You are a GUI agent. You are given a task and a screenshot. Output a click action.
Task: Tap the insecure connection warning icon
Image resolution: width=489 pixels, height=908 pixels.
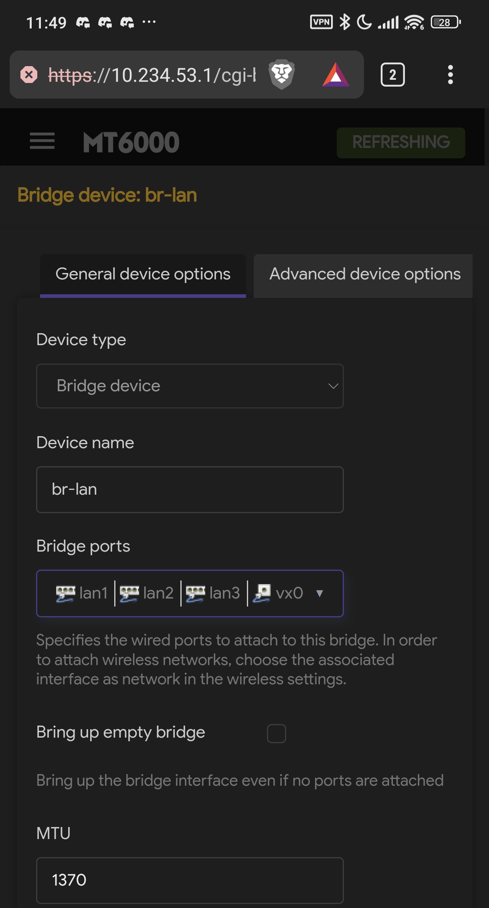(29, 75)
